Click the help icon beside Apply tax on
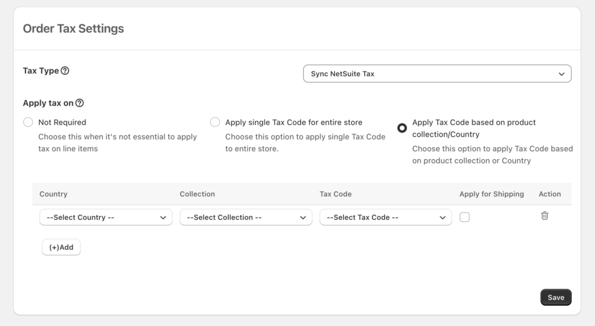 coord(79,103)
